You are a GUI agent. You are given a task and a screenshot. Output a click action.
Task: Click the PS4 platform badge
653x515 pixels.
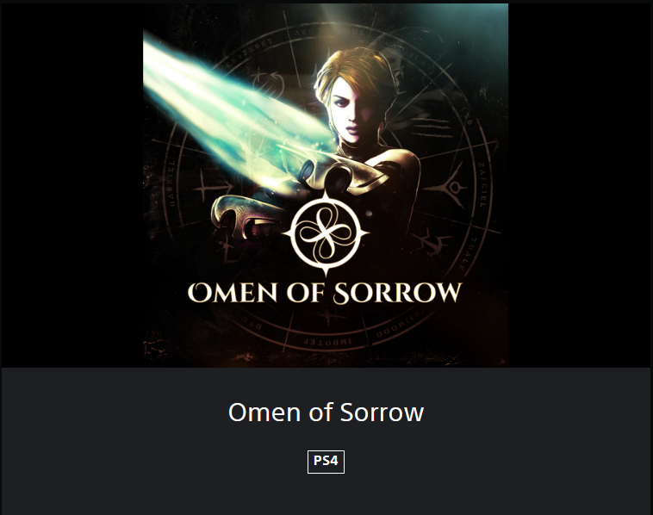(x=326, y=462)
